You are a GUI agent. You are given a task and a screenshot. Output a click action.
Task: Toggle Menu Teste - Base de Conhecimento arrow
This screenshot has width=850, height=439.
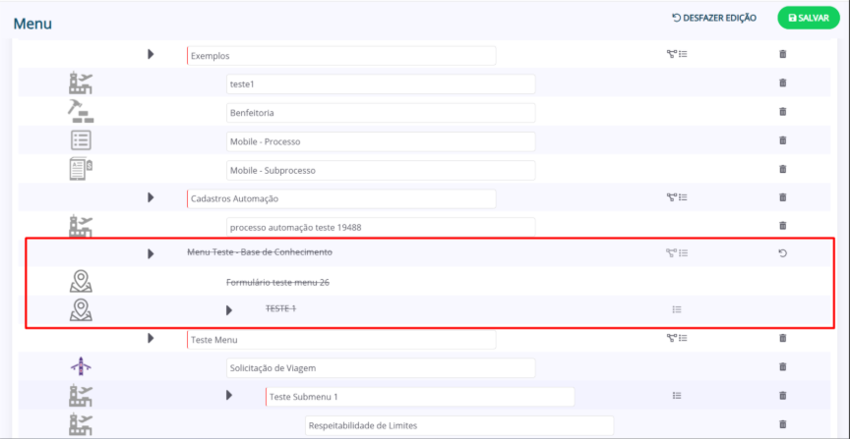pos(151,253)
